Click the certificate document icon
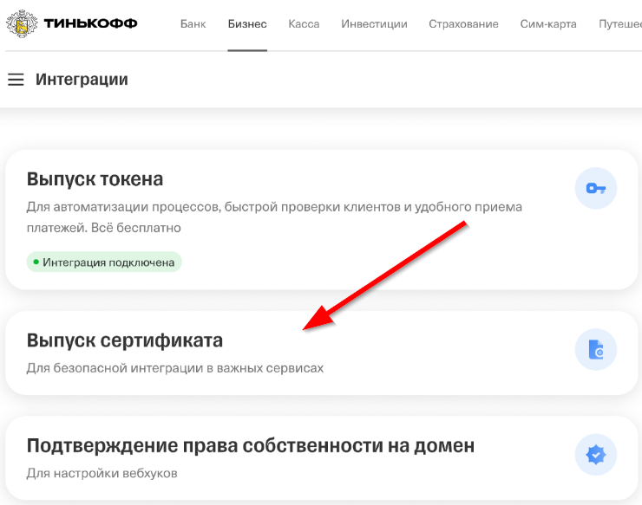This screenshot has width=642, height=505. tap(595, 349)
